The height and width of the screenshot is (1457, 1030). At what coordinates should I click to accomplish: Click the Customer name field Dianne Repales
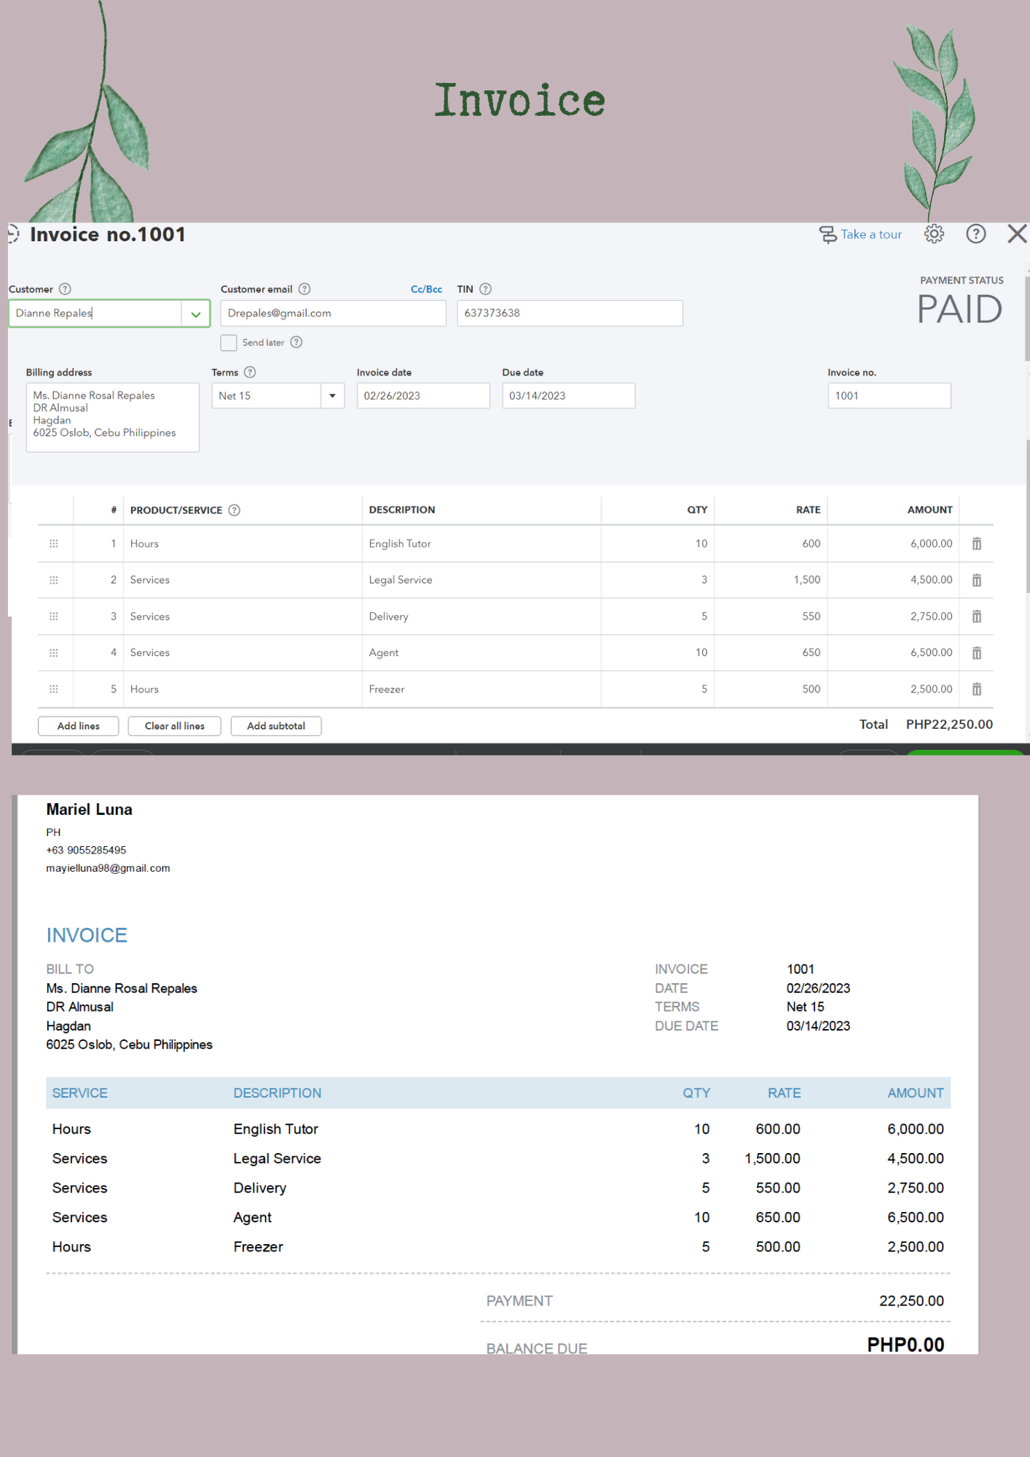pyautogui.click(x=95, y=313)
